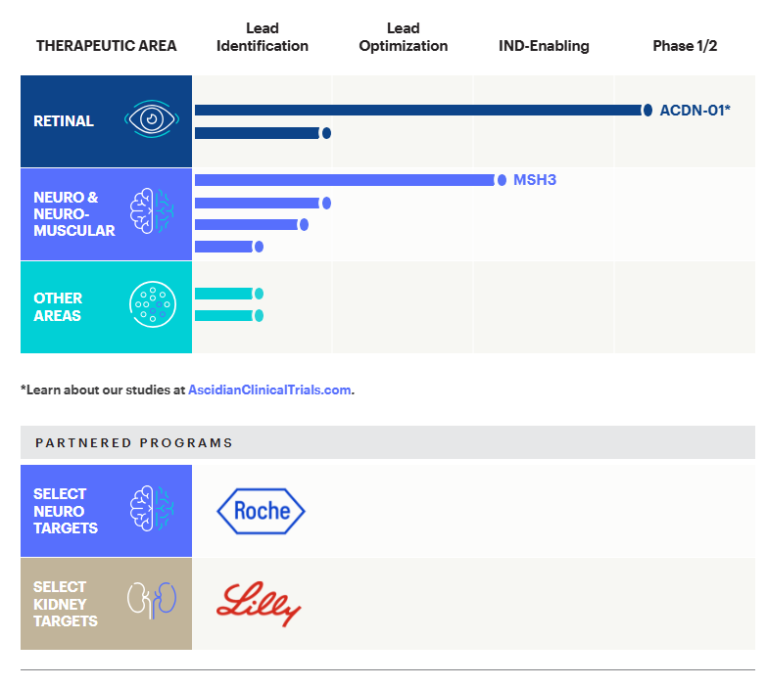Select the ACDN-01* program label
This screenshot has width=767, height=687.
pos(695,111)
